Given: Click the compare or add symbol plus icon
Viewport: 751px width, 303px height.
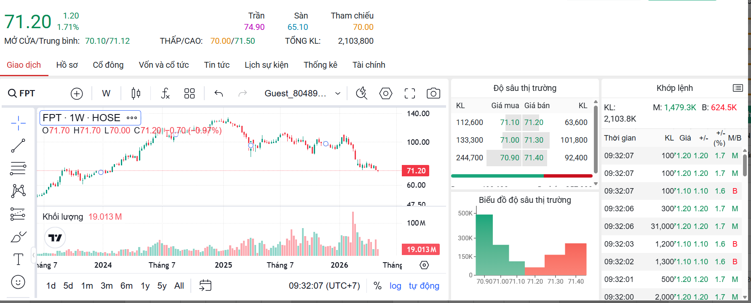Looking at the screenshot, I should tap(77, 93).
